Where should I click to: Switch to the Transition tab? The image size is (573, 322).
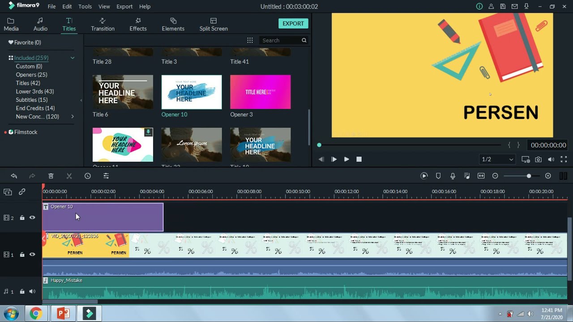pyautogui.click(x=103, y=25)
